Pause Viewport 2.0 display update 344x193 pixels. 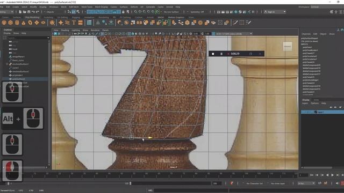(253, 12)
